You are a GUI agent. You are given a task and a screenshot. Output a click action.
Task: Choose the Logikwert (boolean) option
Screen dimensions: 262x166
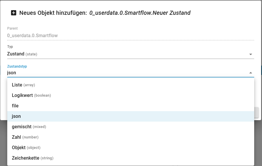31,95
